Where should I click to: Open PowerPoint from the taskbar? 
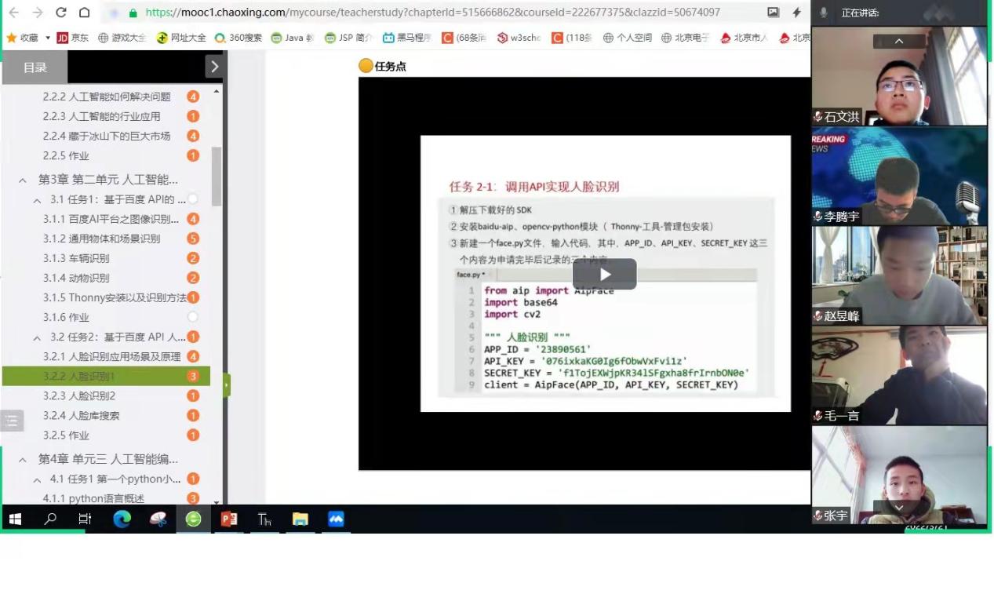coord(229,519)
